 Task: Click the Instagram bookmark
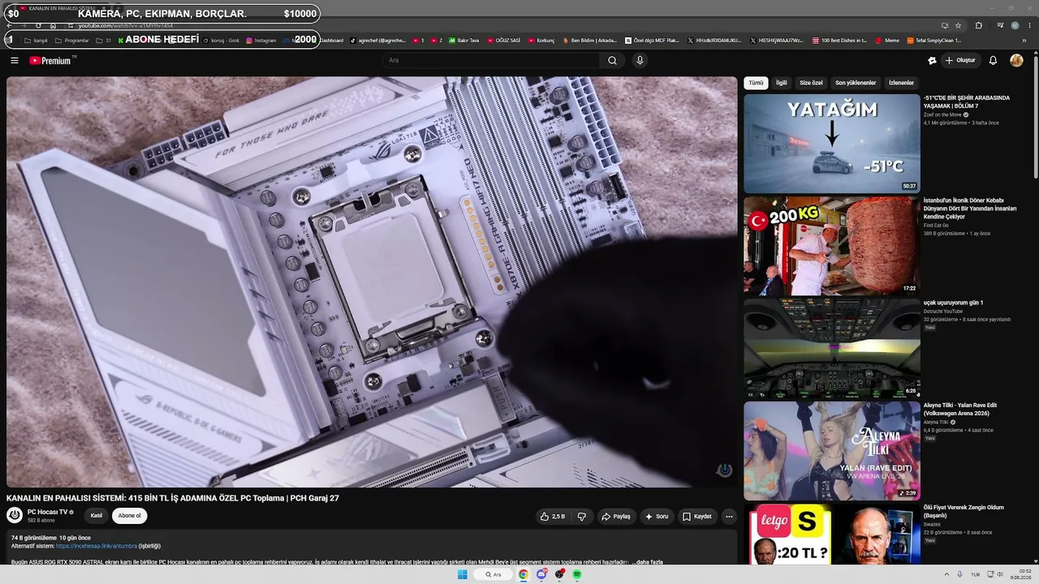click(x=261, y=40)
